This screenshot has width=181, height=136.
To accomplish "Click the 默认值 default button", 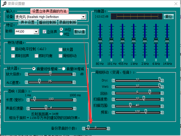I will pyautogui.click(x=80, y=32).
